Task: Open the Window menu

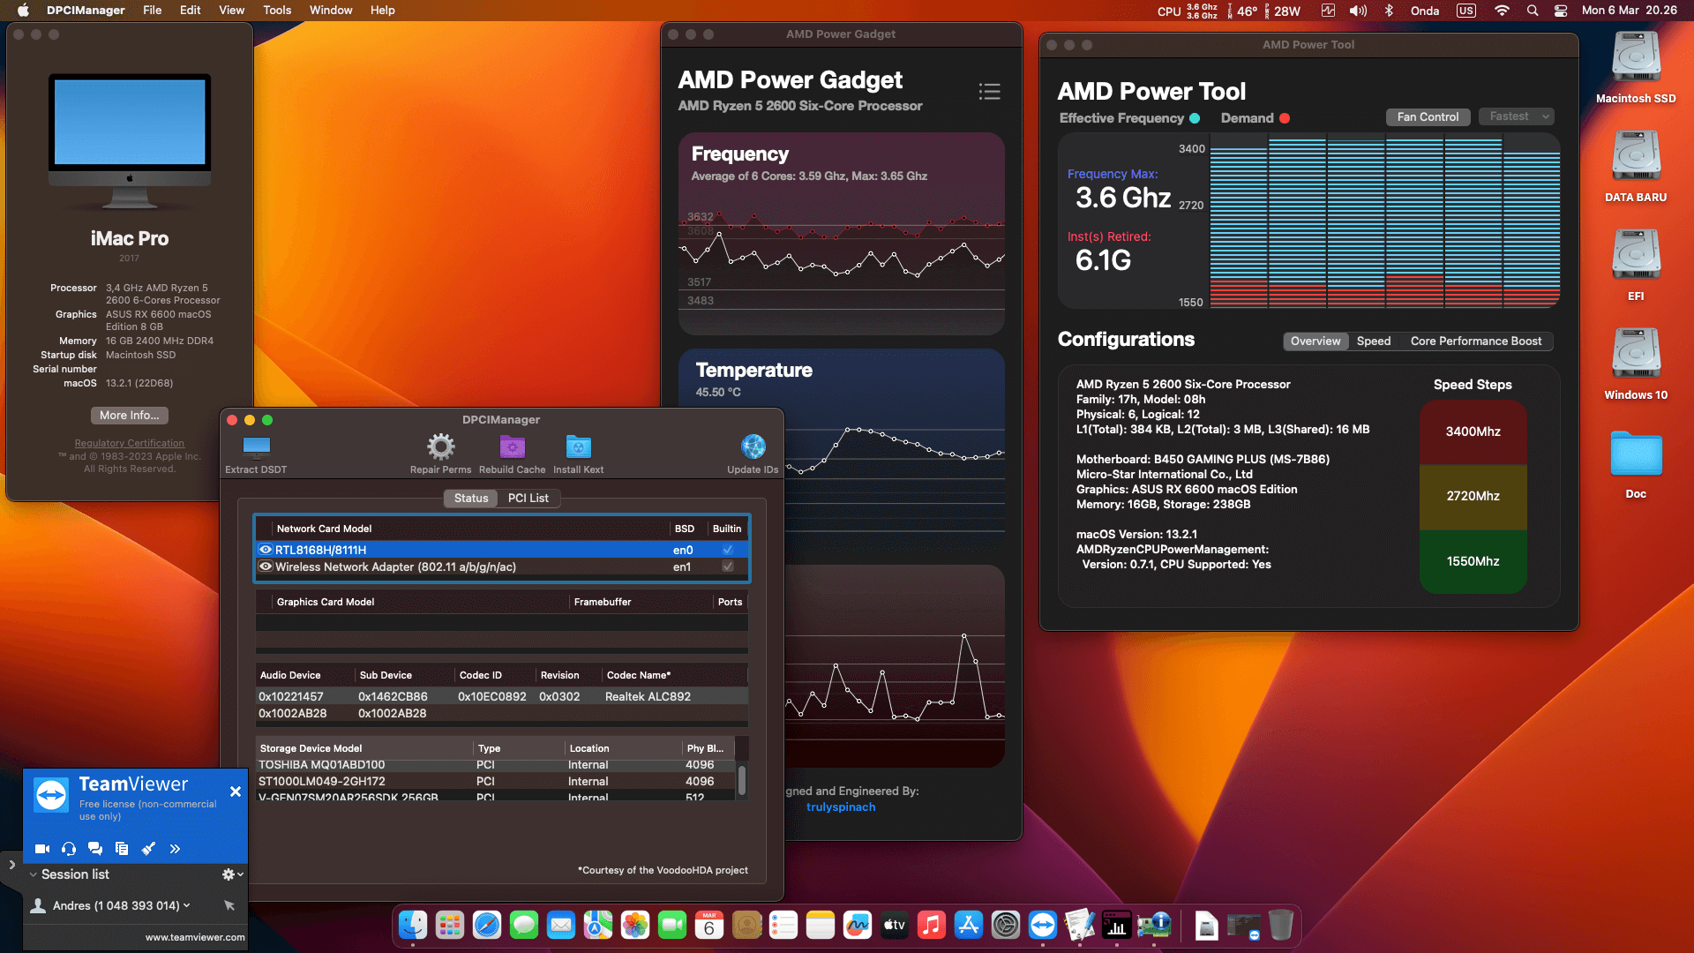Action: tap(331, 11)
